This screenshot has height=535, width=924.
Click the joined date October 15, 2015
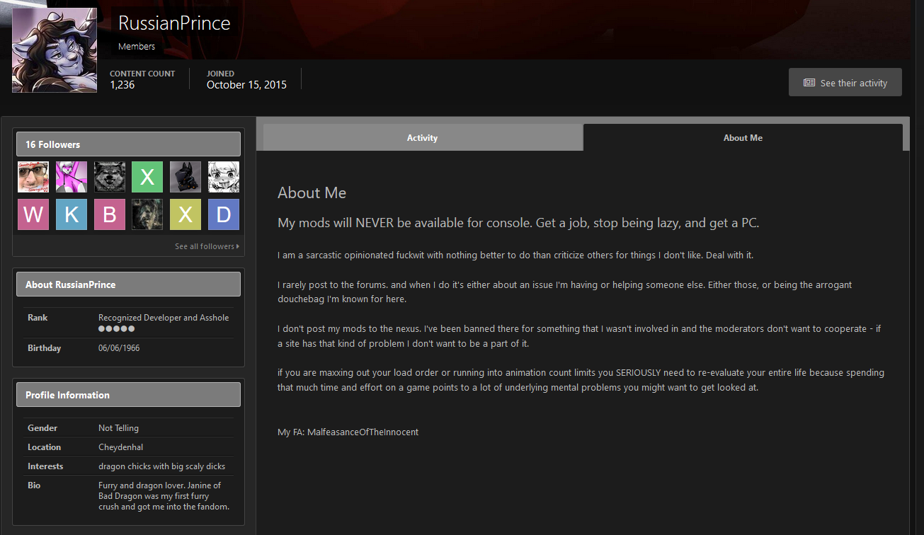coord(246,85)
